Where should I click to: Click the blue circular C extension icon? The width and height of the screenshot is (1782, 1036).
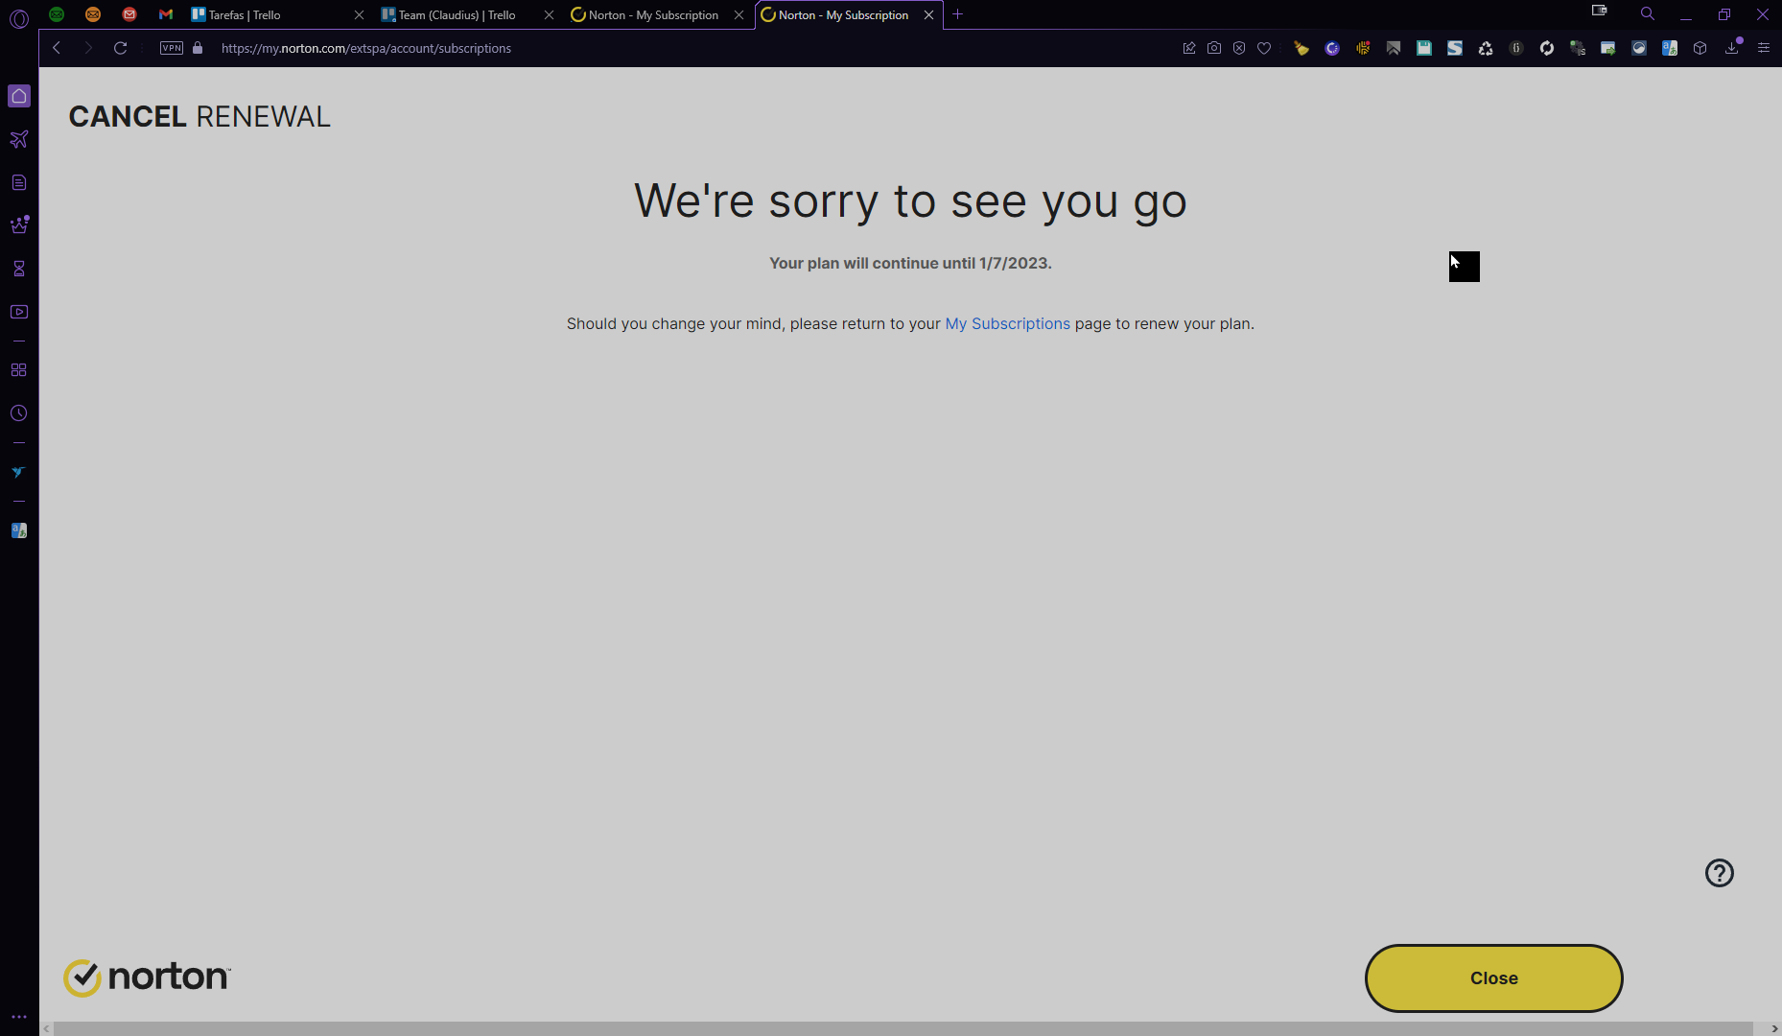point(1332,48)
